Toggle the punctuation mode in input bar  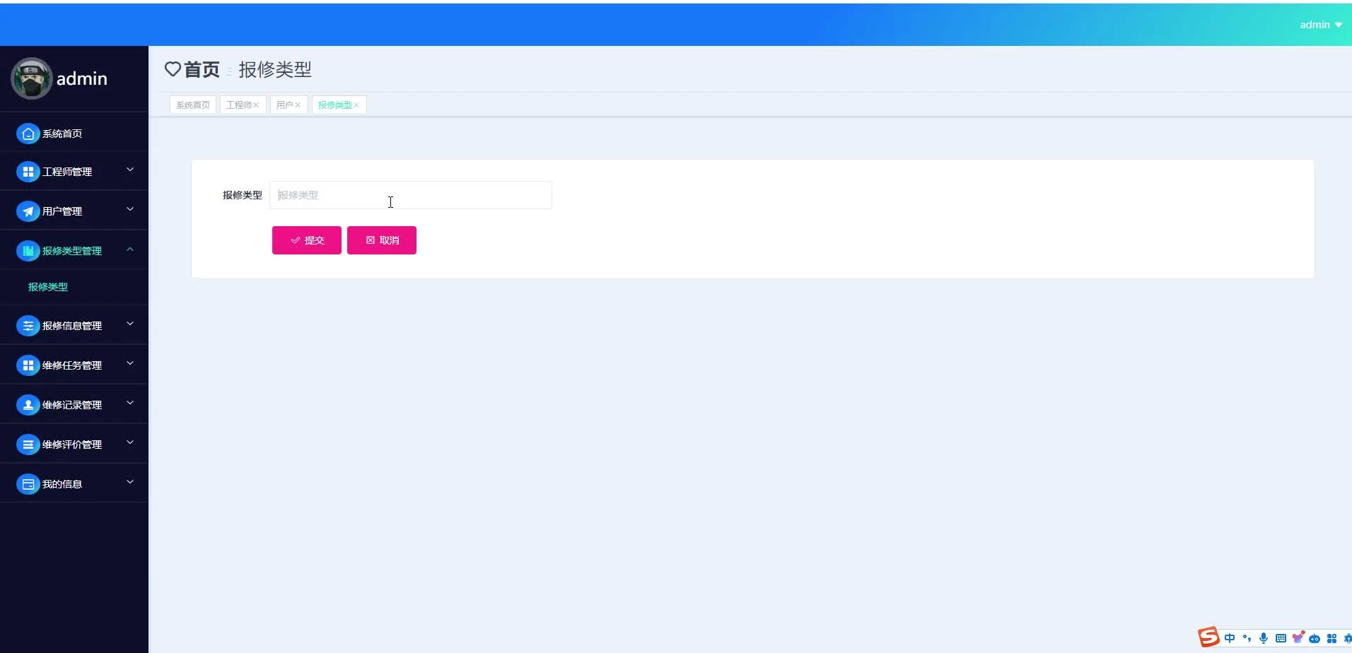pos(1247,638)
